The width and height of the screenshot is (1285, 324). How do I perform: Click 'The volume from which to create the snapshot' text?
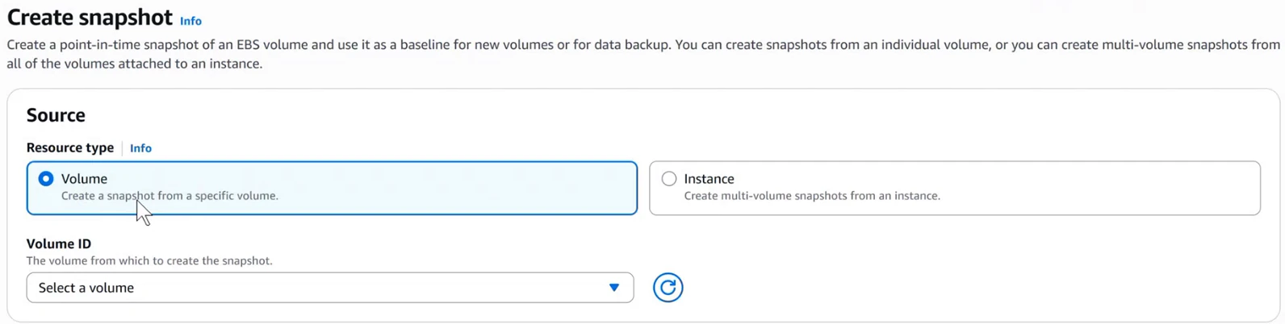149,261
